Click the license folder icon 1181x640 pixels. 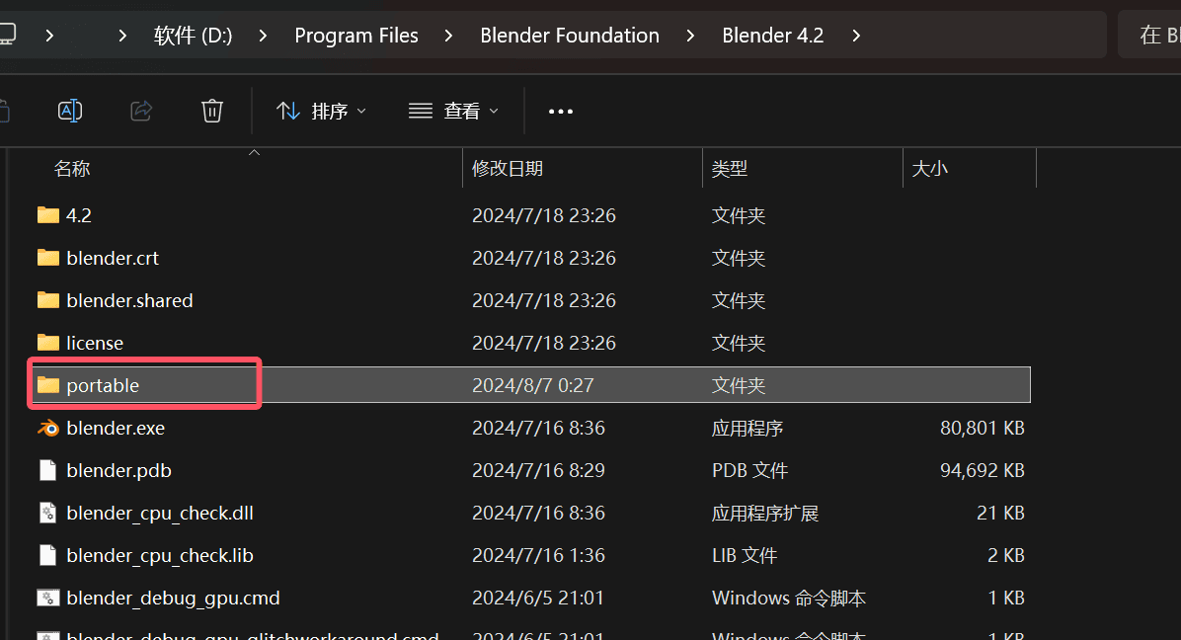(48, 343)
